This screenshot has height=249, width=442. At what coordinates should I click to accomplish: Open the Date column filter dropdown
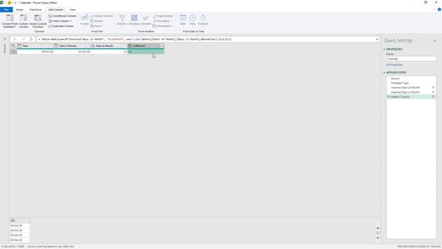pos(51,46)
